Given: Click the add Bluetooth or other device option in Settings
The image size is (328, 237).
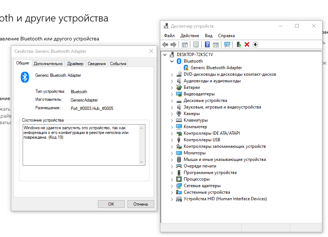Looking at the screenshot, I should [50, 39].
